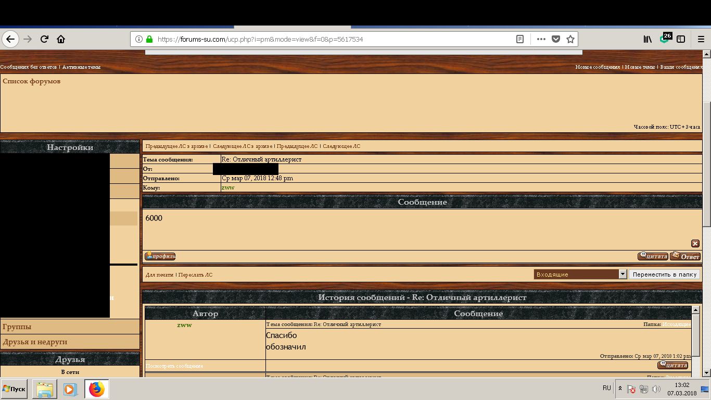Bookmark this page with the star icon

[x=570, y=39]
